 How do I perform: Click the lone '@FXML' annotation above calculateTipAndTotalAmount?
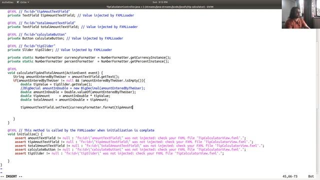coord(12,69)
